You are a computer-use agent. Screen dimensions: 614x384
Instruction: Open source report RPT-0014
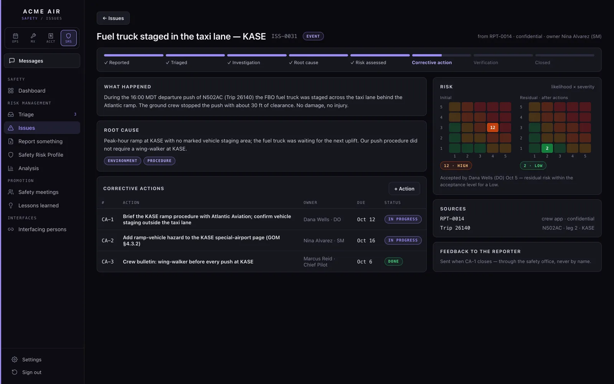[x=452, y=219]
